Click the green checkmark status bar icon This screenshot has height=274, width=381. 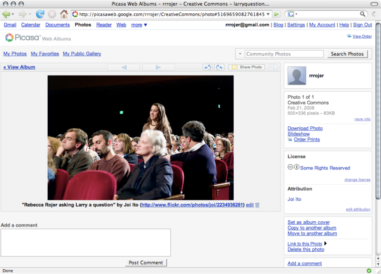click(369, 271)
